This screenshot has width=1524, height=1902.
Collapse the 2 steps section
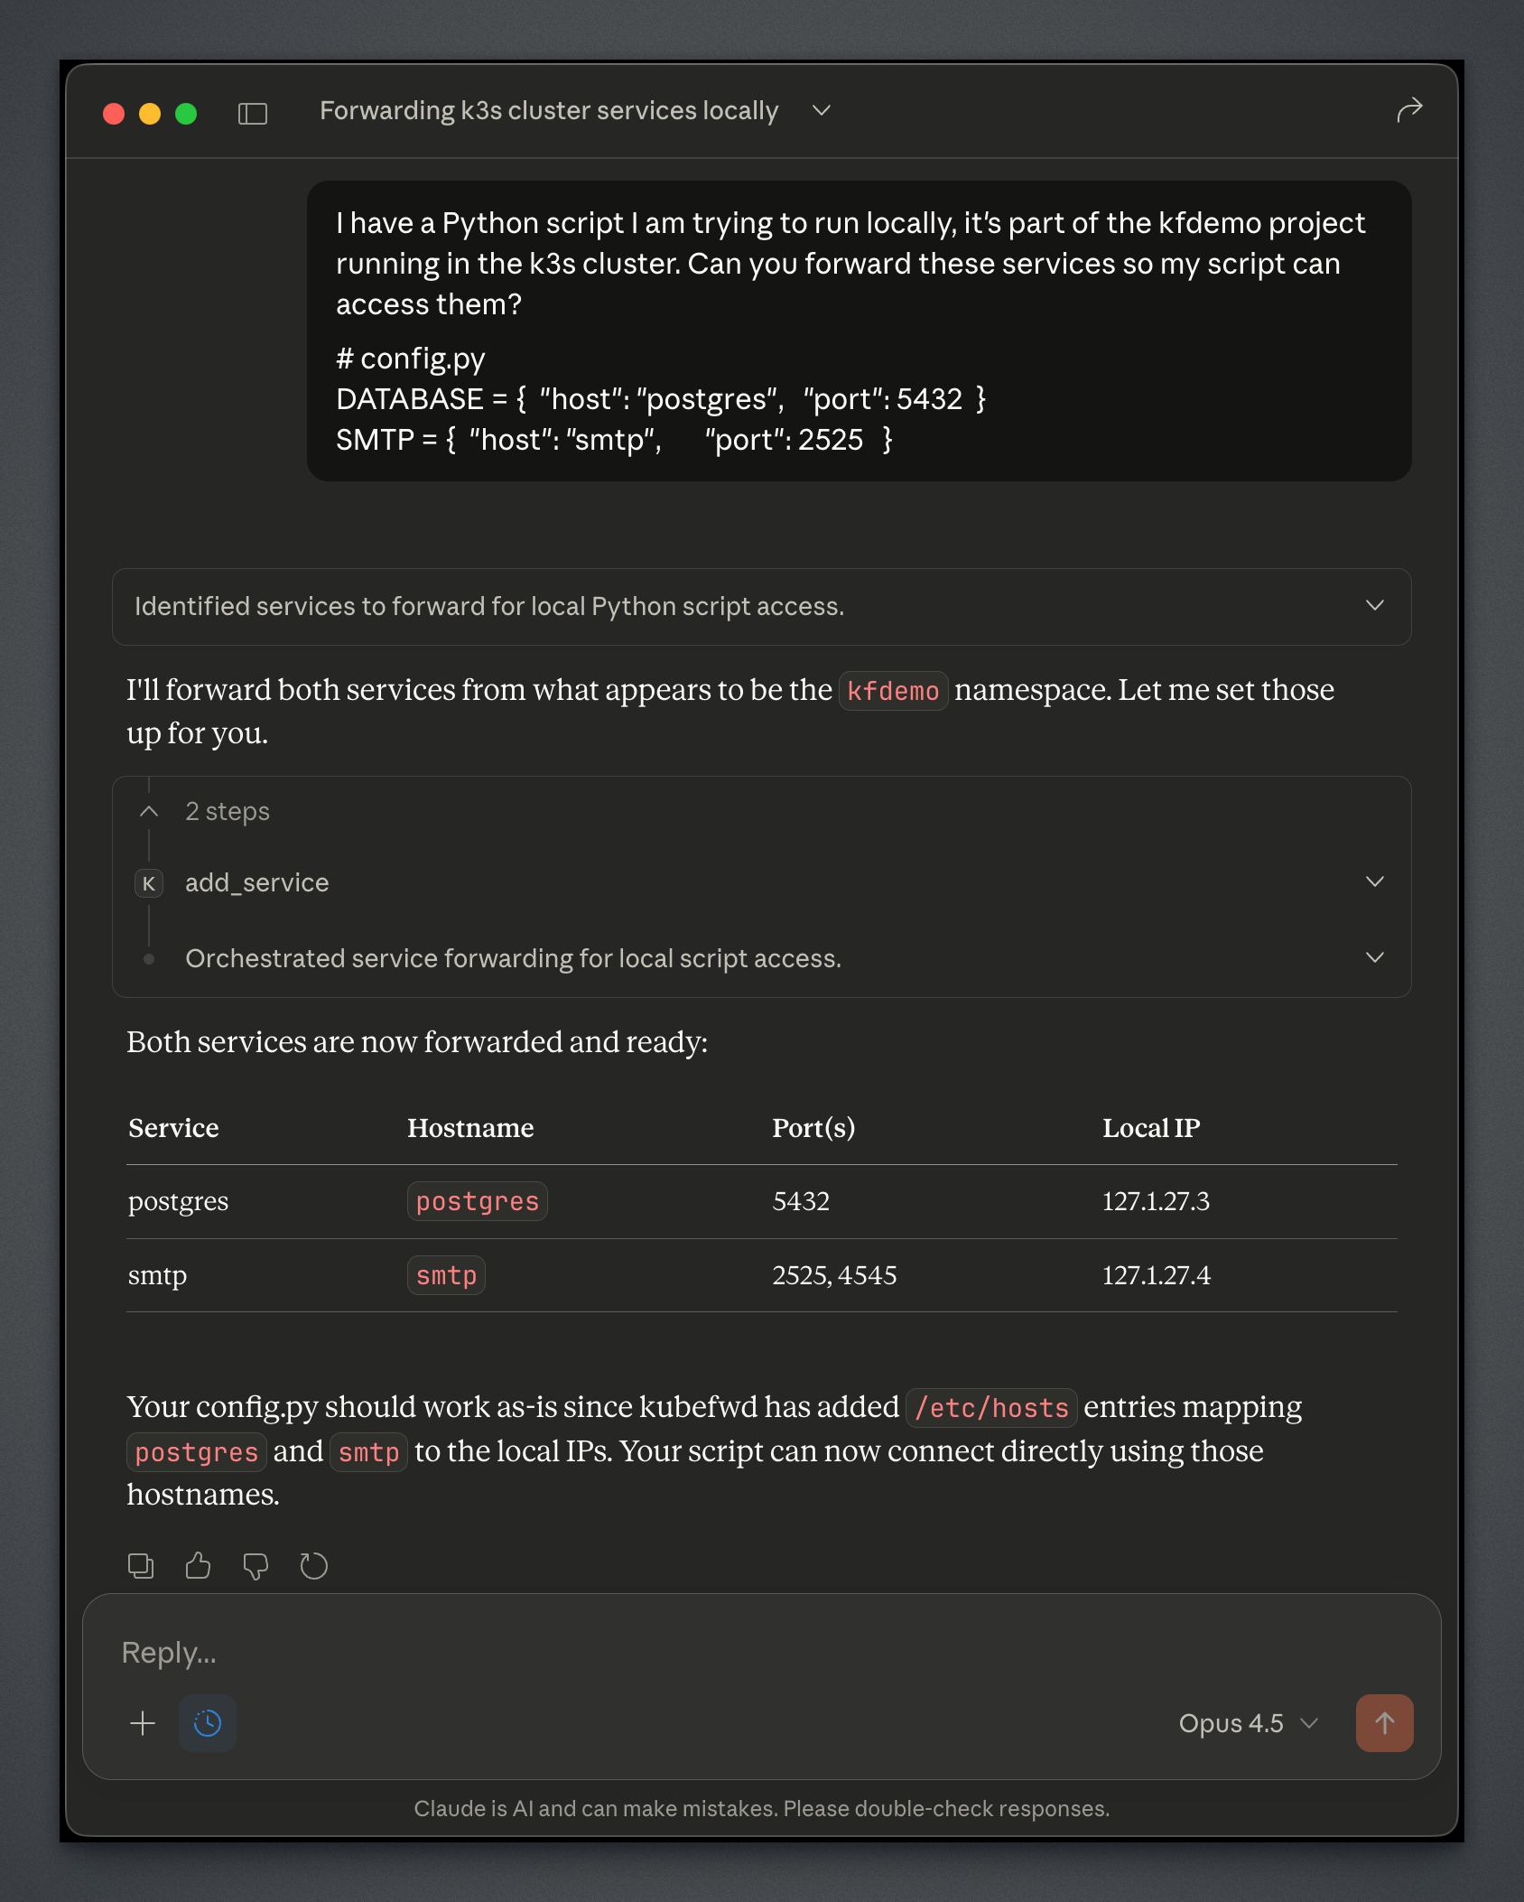150,811
